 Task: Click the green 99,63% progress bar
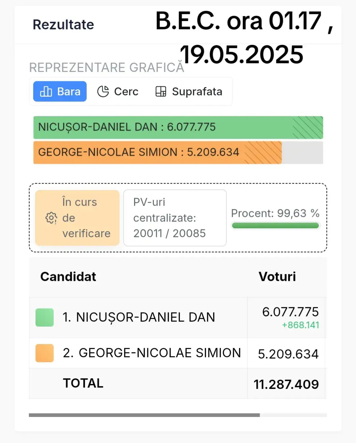point(275,225)
